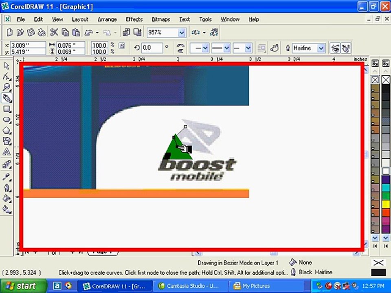Click the system clock showing 12:57 PM
Image resolution: width=391 pixels, height=293 pixels.
[373, 286]
